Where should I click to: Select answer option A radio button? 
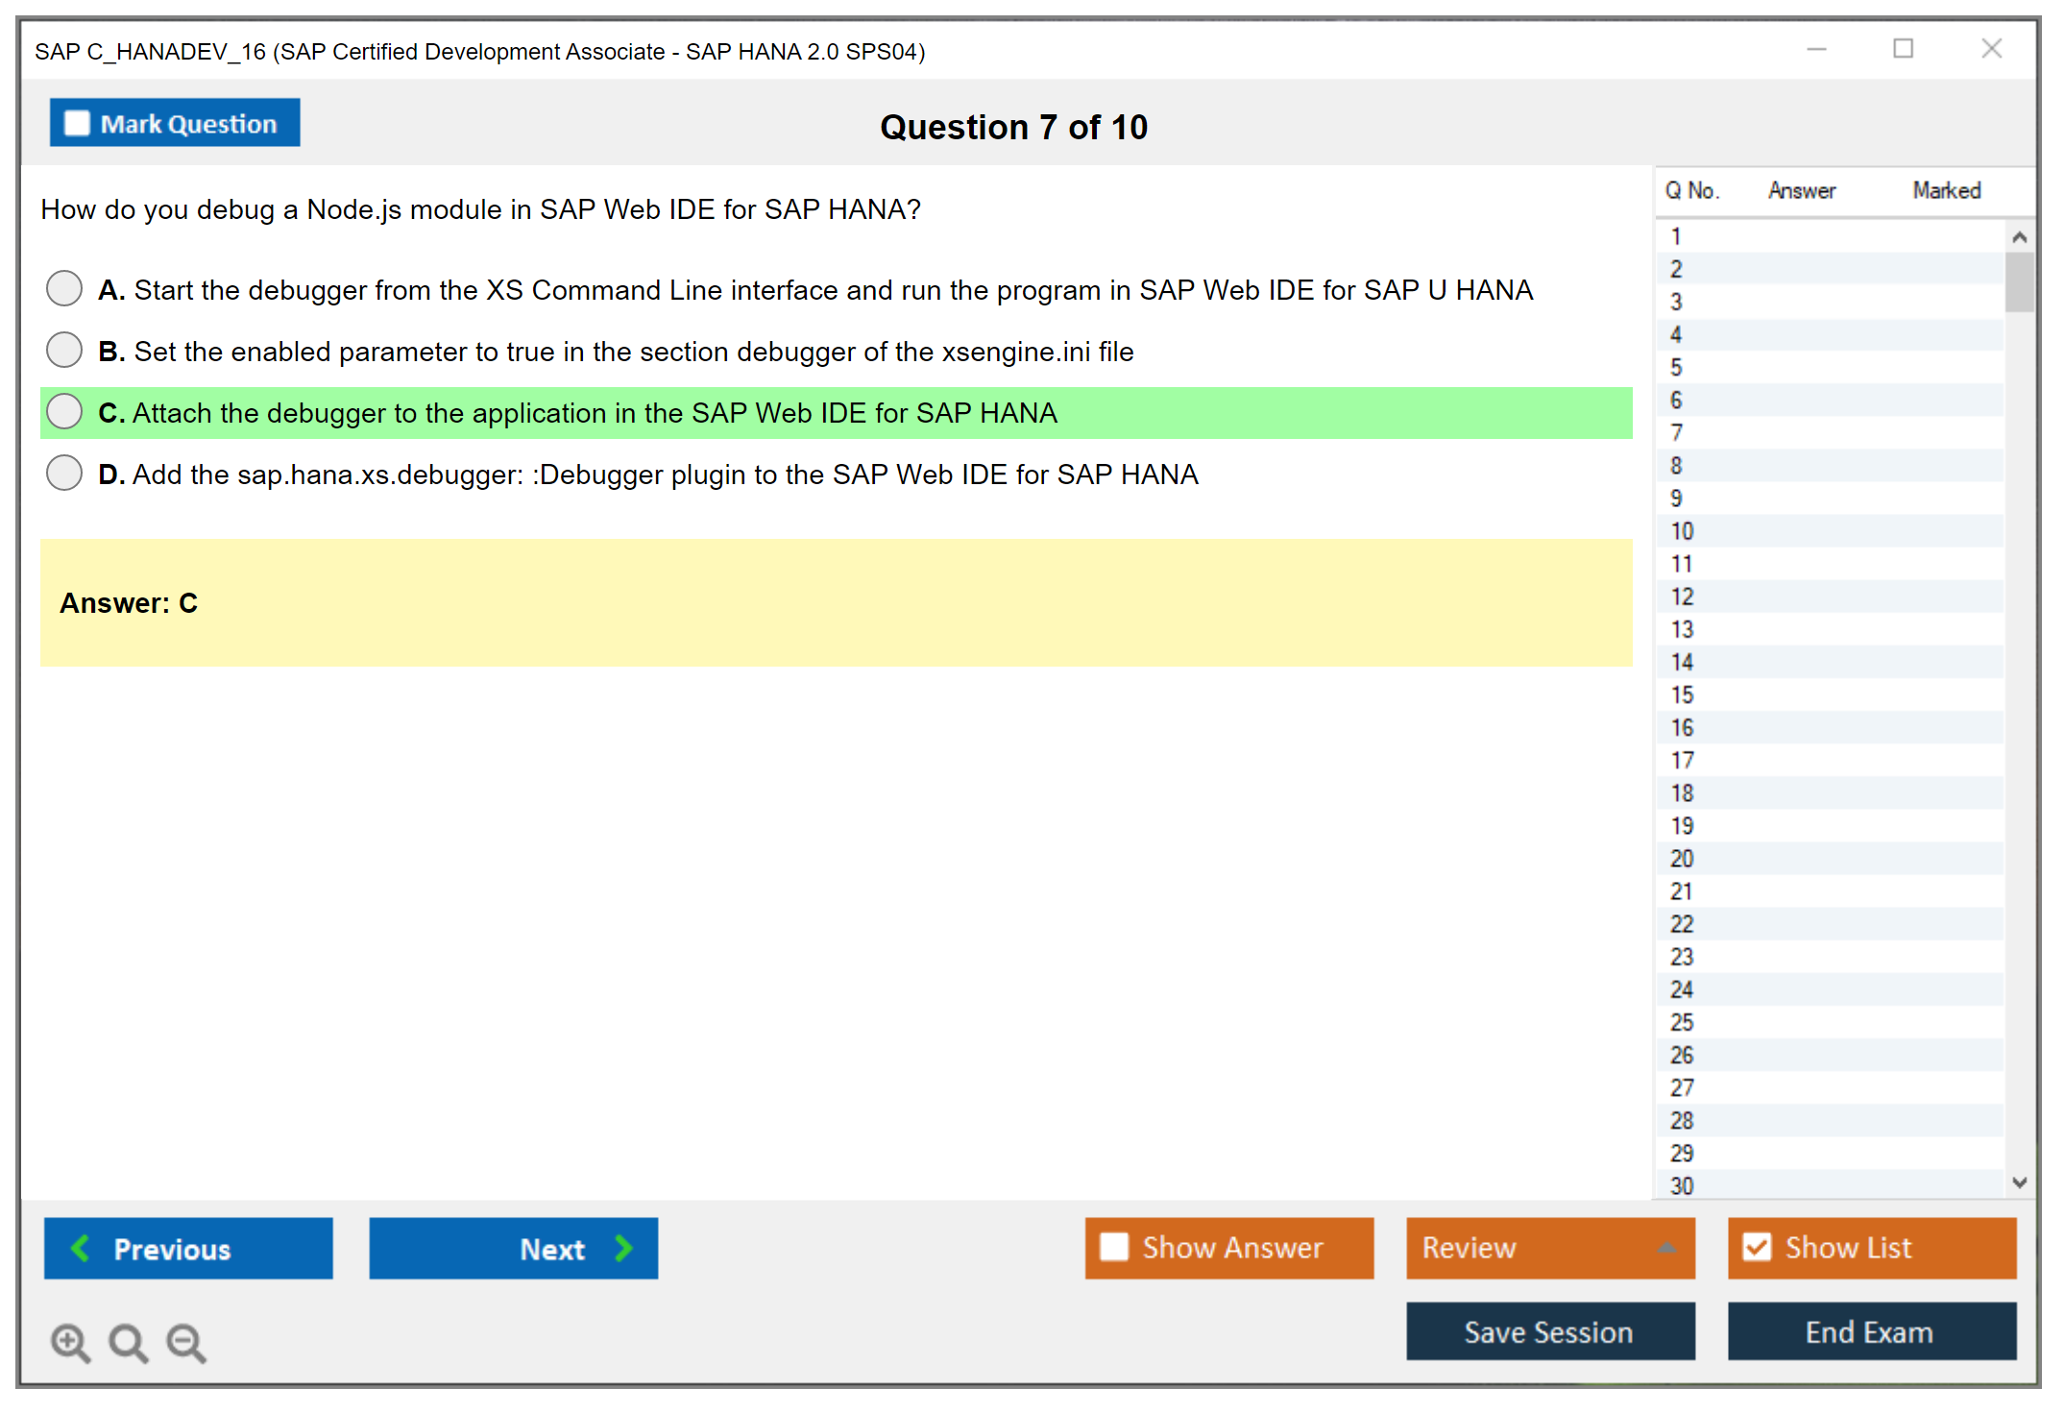64,288
